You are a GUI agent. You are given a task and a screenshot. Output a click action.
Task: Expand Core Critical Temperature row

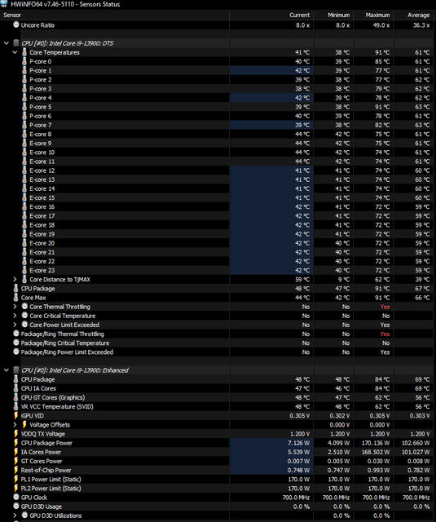click(x=15, y=316)
